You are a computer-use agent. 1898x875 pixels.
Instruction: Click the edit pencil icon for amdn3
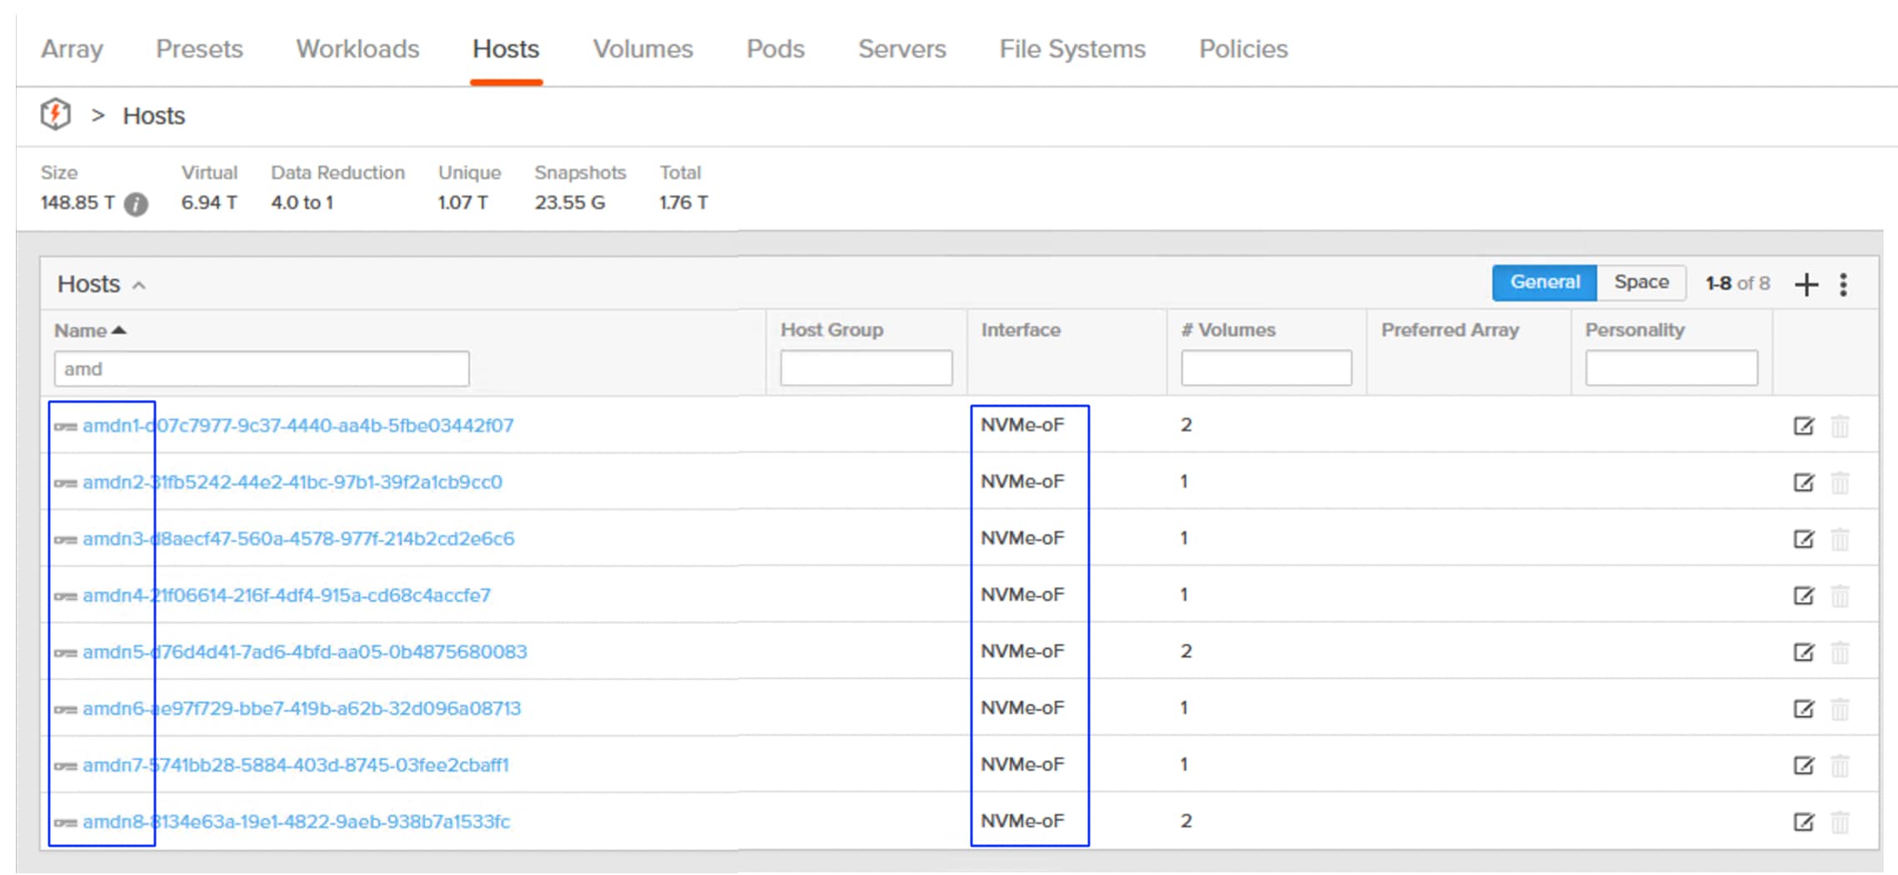(x=1804, y=538)
